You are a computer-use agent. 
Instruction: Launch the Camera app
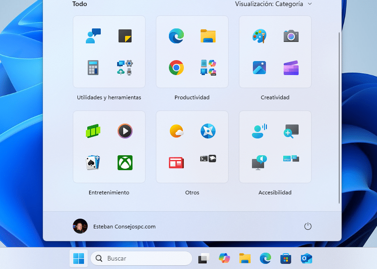tap(291, 36)
